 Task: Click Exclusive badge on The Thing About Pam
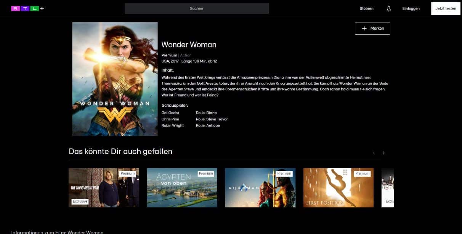80,202
